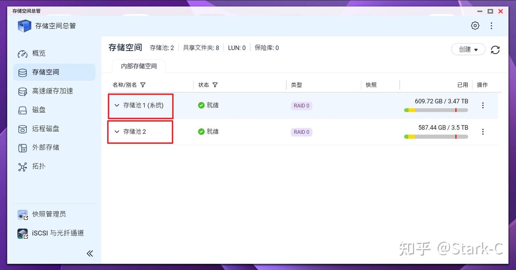Click the 外部存储 icon
Viewport: 516px width, 270px height.
pyautogui.click(x=23, y=148)
